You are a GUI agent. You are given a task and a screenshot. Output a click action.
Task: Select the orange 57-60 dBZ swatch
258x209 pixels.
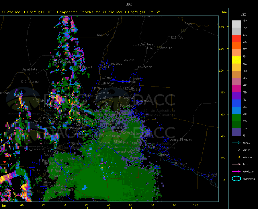tap(236, 46)
